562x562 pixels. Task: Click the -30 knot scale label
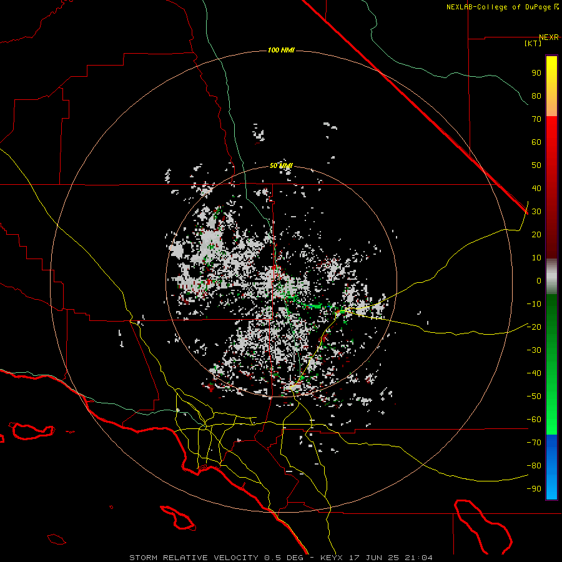[x=534, y=350]
